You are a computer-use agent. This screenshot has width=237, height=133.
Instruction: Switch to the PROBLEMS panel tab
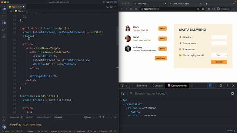(14, 117)
